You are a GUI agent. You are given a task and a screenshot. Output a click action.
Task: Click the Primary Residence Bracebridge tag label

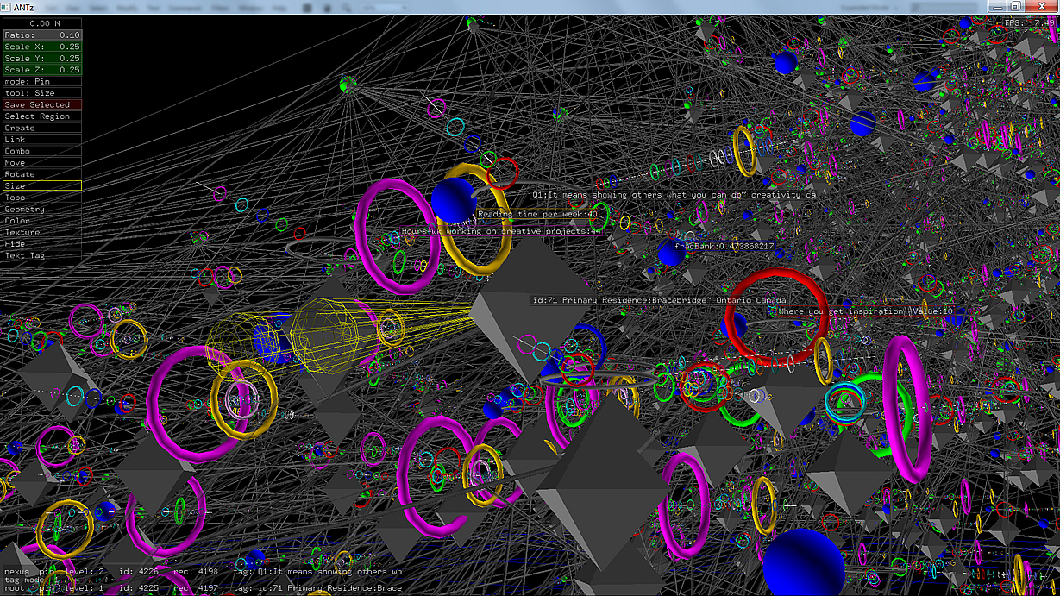(659, 300)
